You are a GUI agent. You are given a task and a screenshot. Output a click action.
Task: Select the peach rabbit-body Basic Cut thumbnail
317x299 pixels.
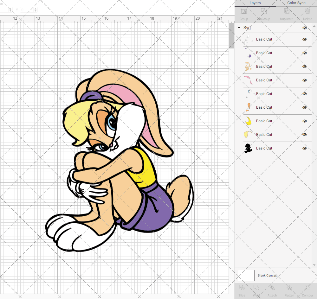248,67
